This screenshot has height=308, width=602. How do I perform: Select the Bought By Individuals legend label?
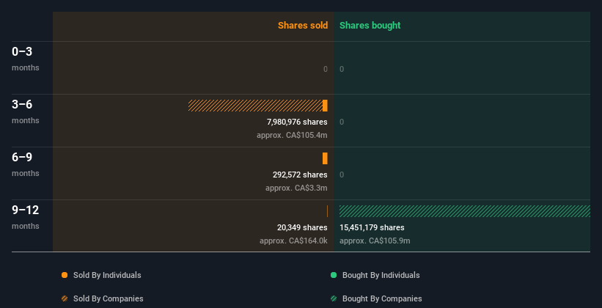tap(381, 275)
